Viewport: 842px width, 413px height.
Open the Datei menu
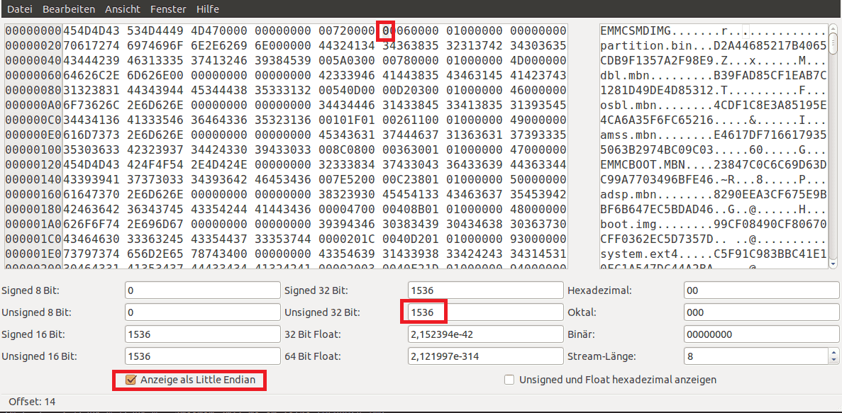click(x=20, y=9)
